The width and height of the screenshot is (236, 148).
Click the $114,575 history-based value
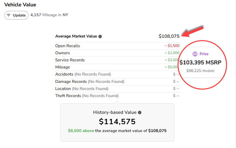117,122
